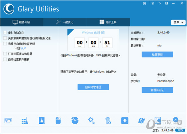Click the PRO badge in status bar
Screen dimensions: 187x134
180,130
